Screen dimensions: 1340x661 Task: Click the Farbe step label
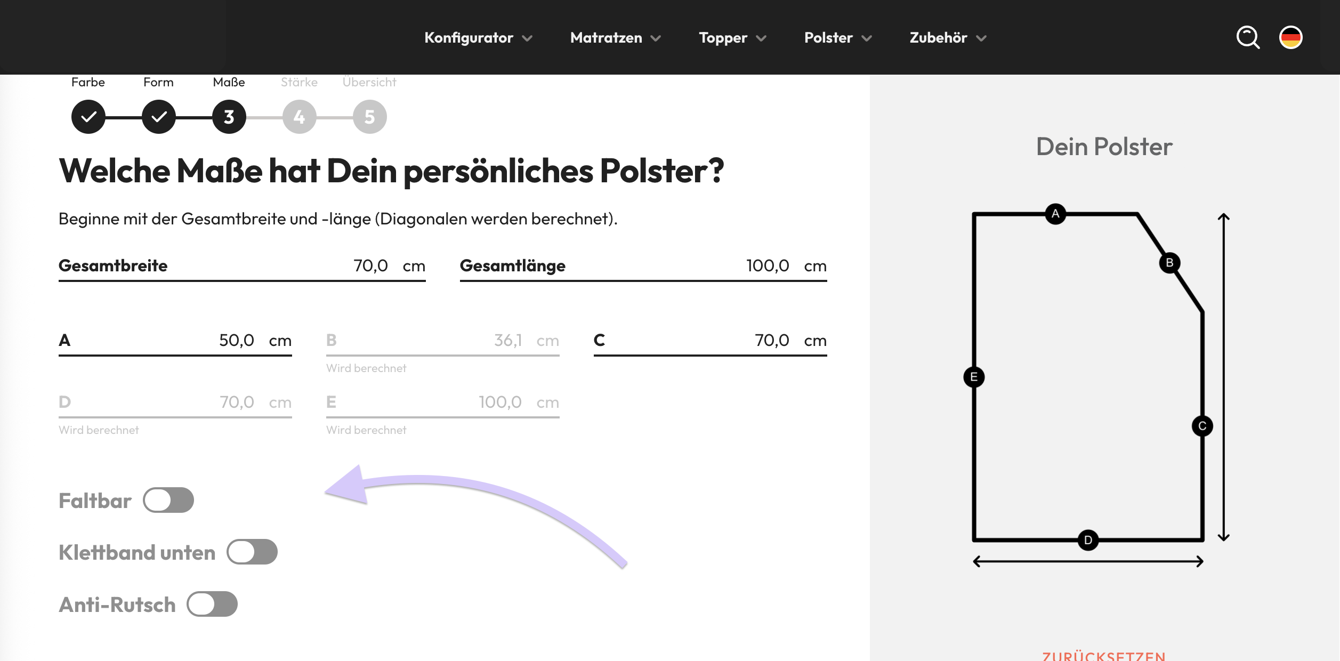pyautogui.click(x=88, y=82)
